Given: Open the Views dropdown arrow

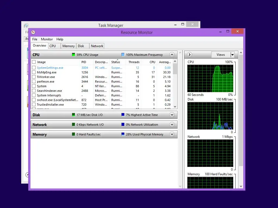Looking at the screenshot, I should [232, 55].
